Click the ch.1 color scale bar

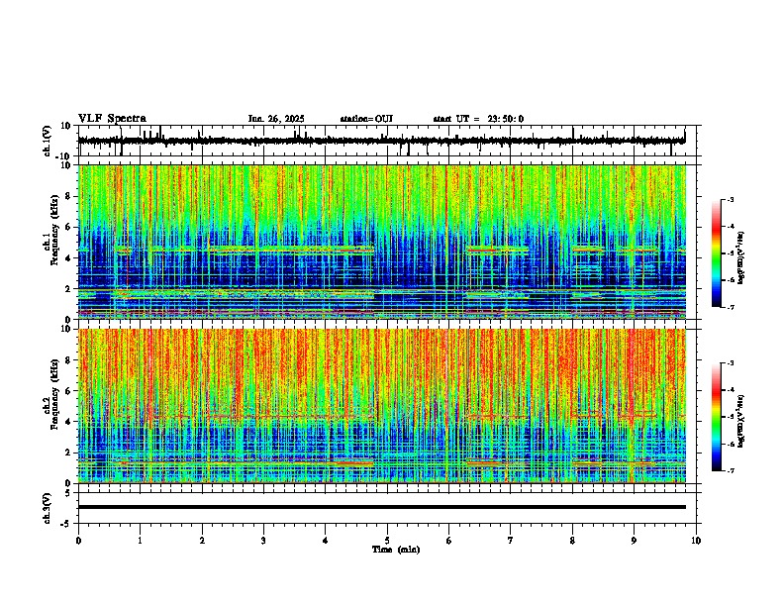coord(717,253)
